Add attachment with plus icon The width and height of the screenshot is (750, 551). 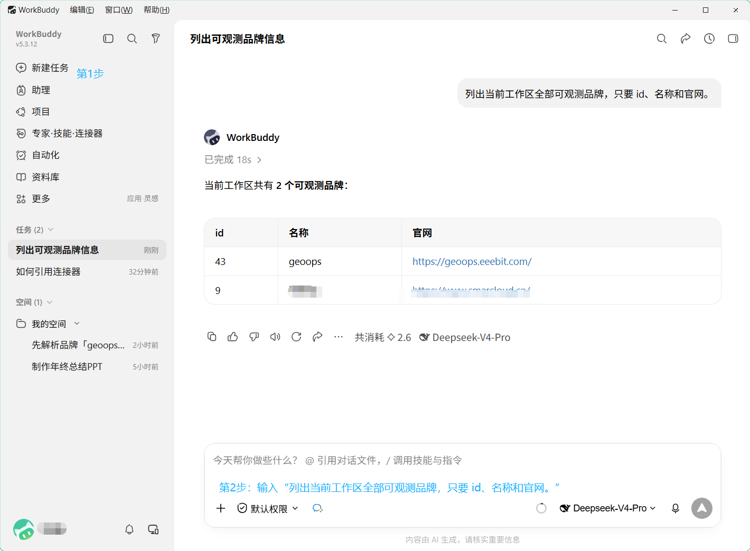[221, 508]
